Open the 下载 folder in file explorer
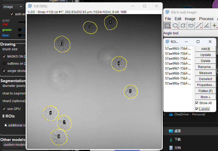This screenshot has width=218, height=151. pos(177,139)
